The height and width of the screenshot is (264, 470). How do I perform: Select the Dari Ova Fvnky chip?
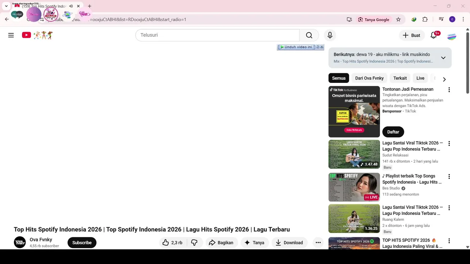[x=369, y=78]
